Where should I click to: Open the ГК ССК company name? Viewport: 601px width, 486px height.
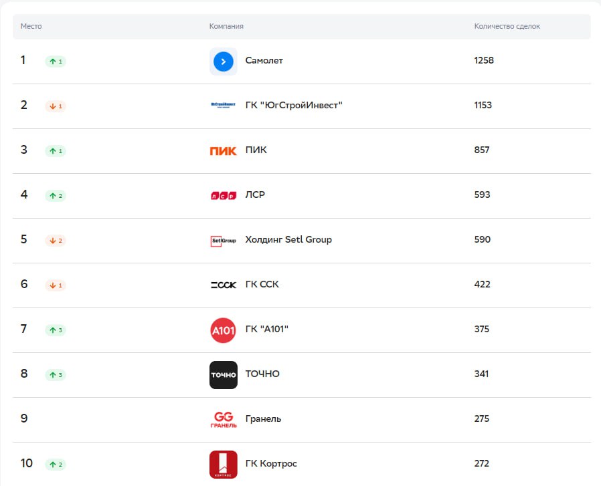(x=262, y=284)
